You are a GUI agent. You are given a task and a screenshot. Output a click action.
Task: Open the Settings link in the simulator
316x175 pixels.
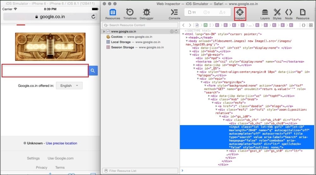[33, 158]
